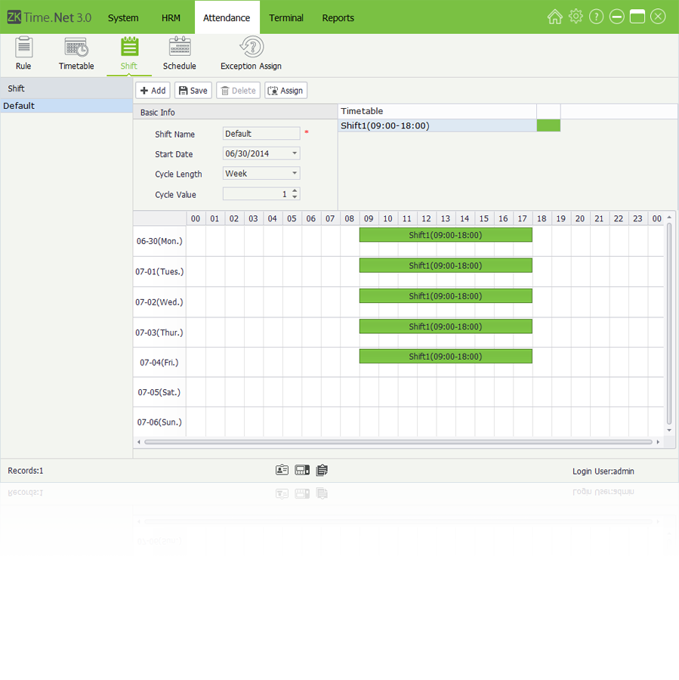
Task: Expand the Cycle Length dropdown
Action: [295, 174]
